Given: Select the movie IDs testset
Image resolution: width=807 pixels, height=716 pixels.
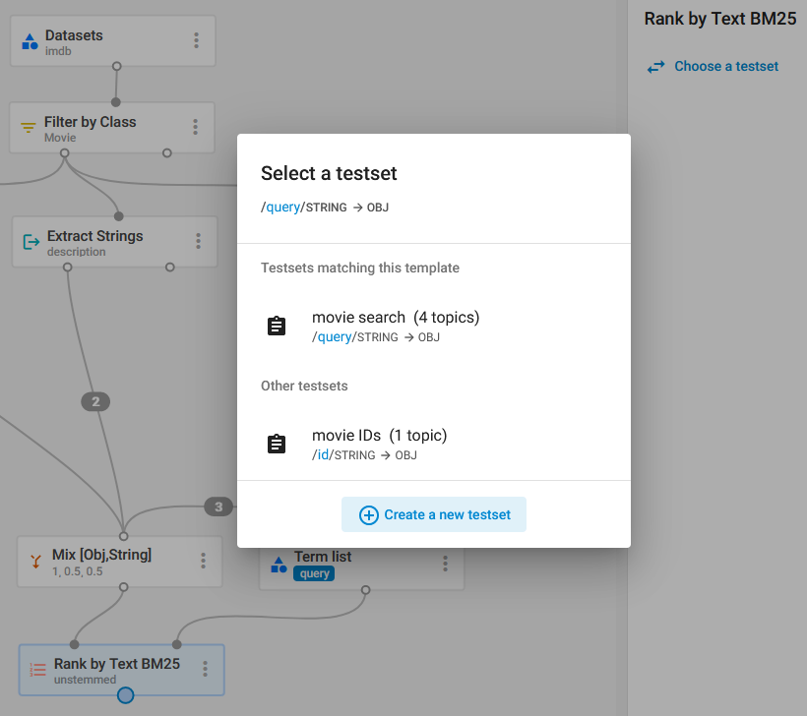Looking at the screenshot, I should click(434, 445).
